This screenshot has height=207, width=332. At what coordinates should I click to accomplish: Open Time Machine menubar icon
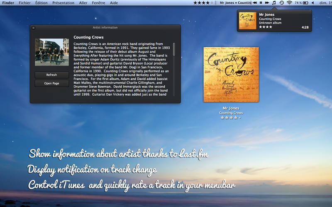click(282, 3)
